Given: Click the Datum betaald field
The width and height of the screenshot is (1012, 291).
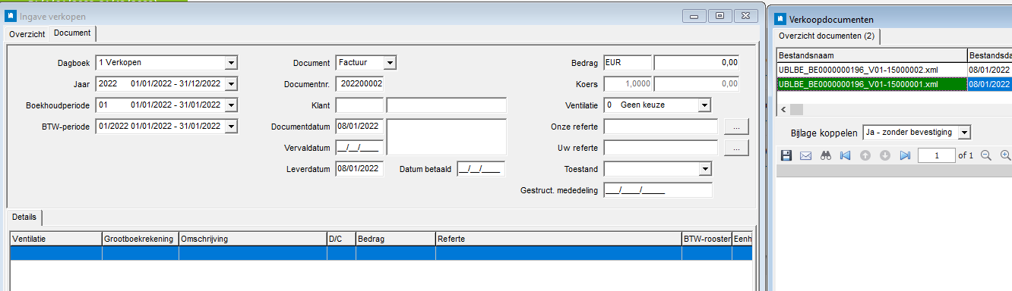Looking at the screenshot, I should coord(481,168).
